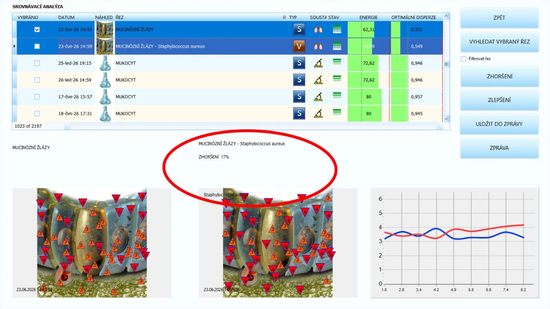Click the status bars icon in 14:59 Staphylococcus row
The width and height of the screenshot is (550, 309).
(337, 46)
